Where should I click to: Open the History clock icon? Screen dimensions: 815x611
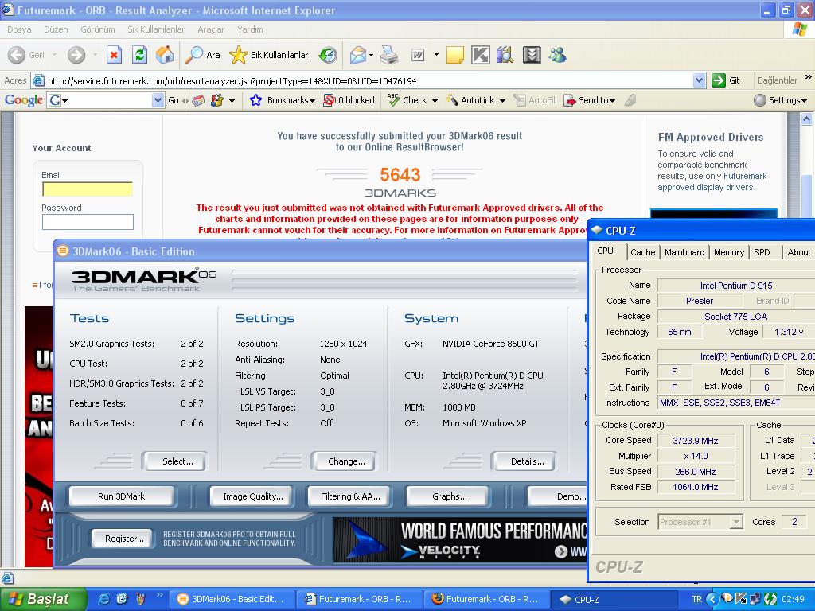coord(327,55)
